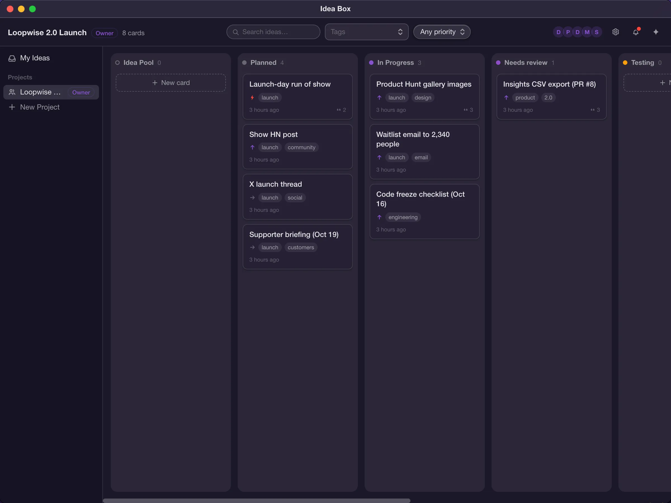671x503 pixels.
Task: Open the Supporter briefing (Oct 19) card
Action: coord(297,247)
